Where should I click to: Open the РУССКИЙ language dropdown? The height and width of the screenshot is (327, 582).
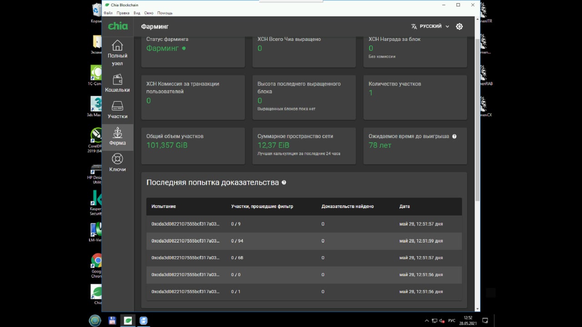430,26
